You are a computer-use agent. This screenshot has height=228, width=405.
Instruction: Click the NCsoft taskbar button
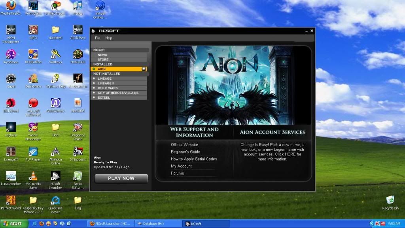coord(206,224)
